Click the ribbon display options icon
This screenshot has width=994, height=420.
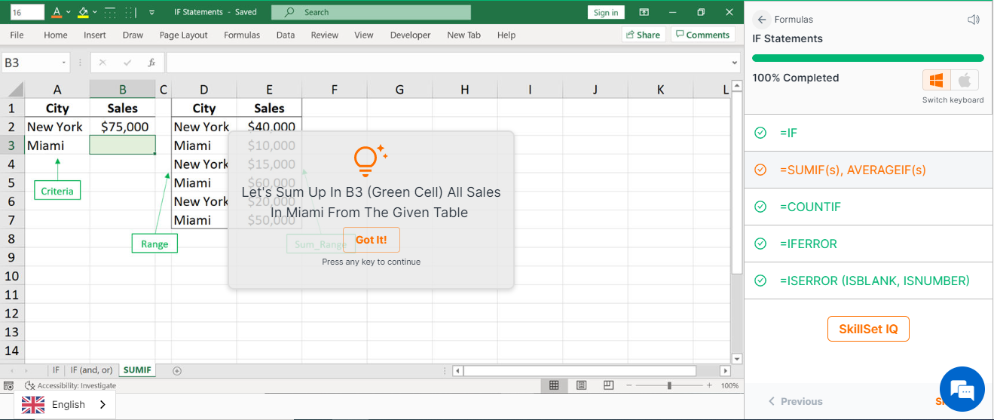click(644, 12)
